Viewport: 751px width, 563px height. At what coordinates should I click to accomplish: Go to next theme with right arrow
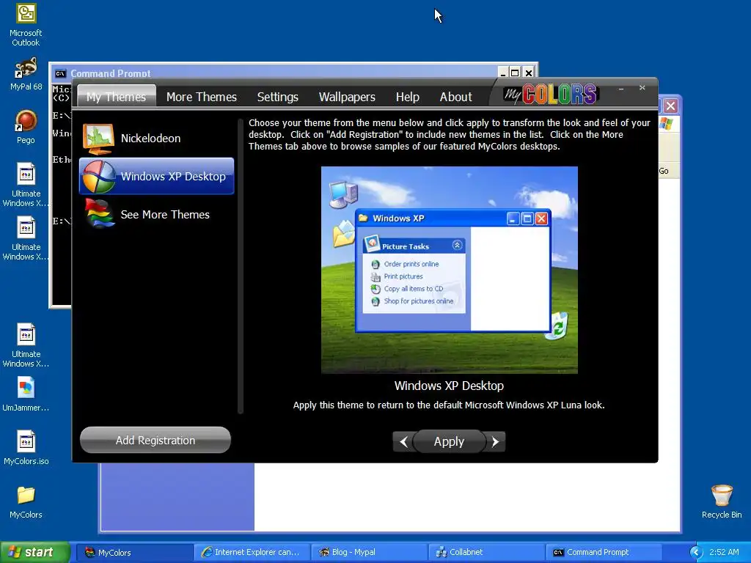pos(495,441)
